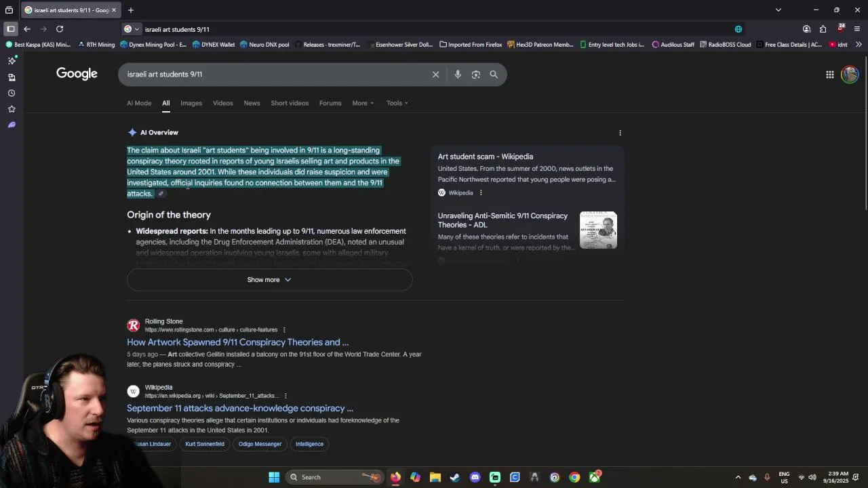The height and width of the screenshot is (488, 868).
Task: Open Art student scam source options dots
Action: tap(481, 193)
